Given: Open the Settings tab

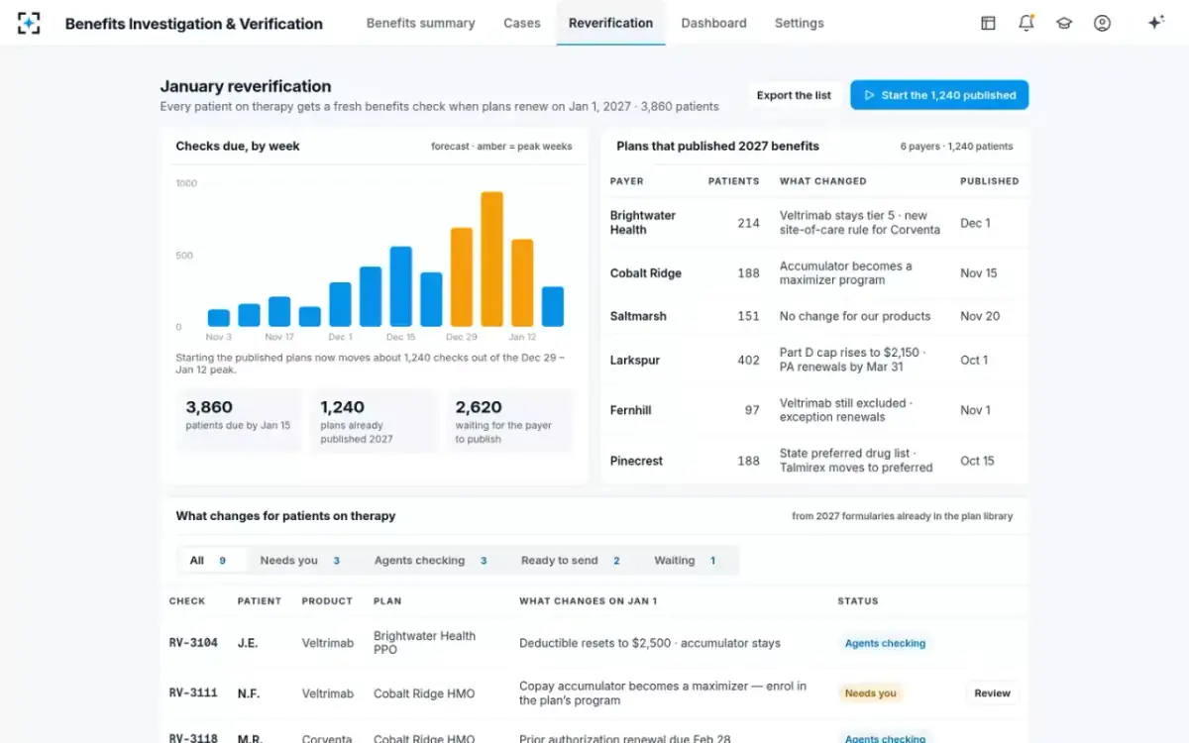Looking at the screenshot, I should click(x=799, y=23).
